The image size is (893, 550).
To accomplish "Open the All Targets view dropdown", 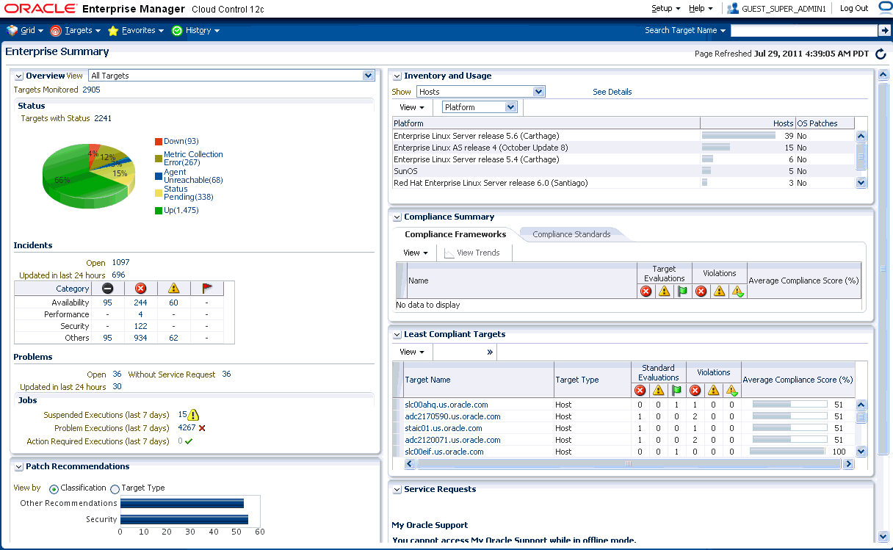I will tap(367, 75).
